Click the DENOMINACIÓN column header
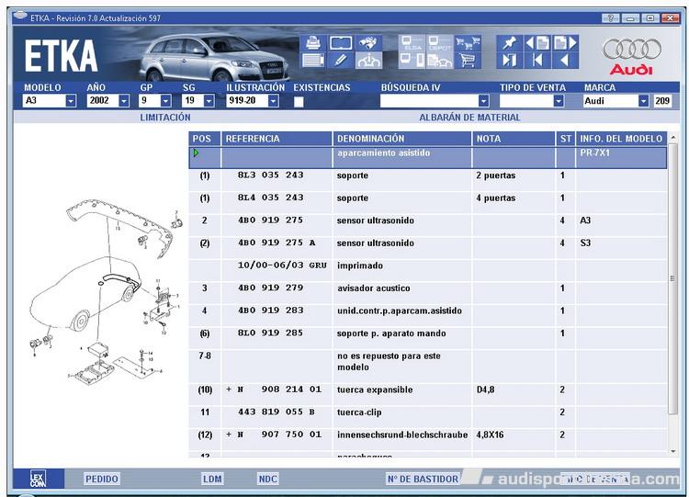 [x=401, y=139]
